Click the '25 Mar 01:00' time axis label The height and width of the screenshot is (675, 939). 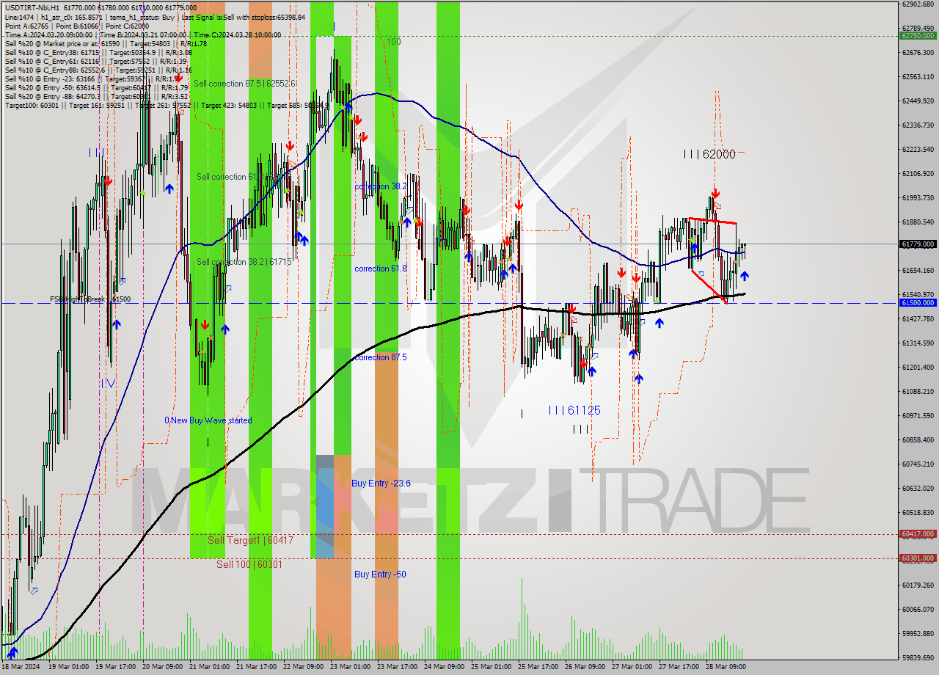point(491,668)
